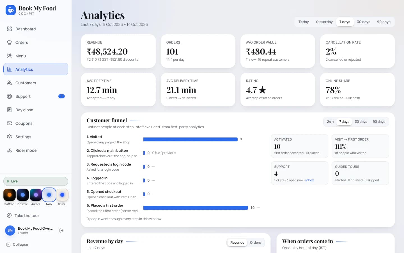Click the Take the tour compass icon
Viewport: 404px width, 253px height.
(x=9, y=216)
